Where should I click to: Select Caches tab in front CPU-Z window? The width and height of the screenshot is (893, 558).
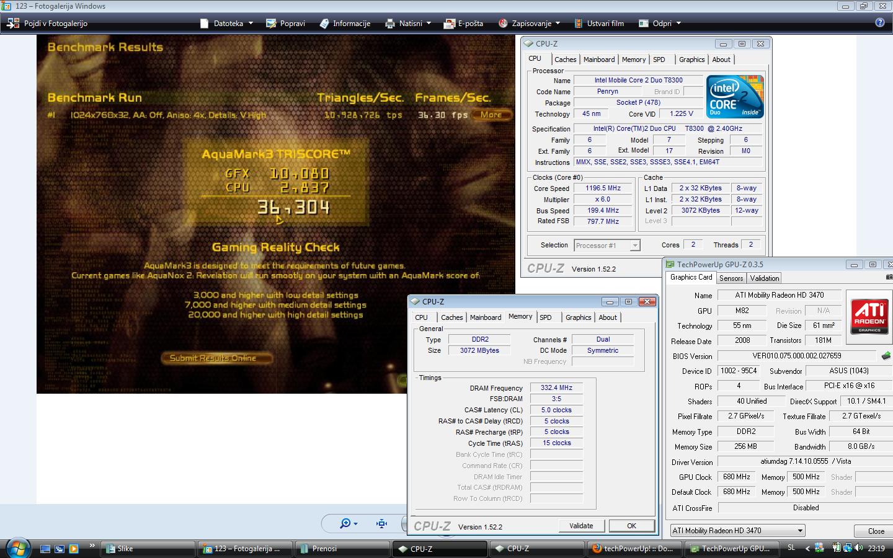click(451, 317)
